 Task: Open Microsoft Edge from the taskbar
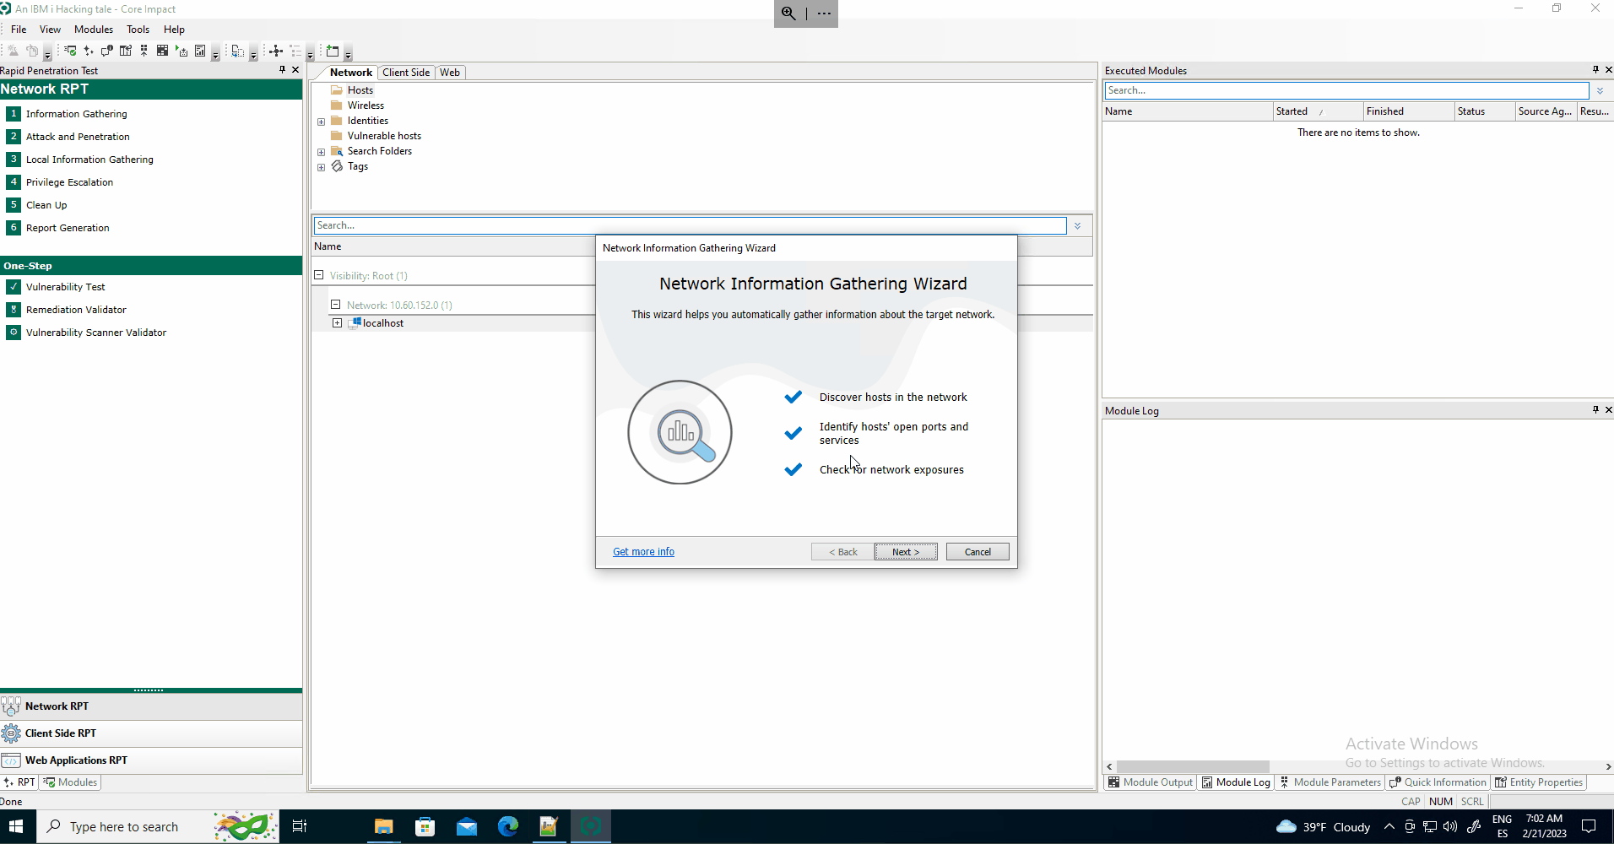pyautogui.click(x=508, y=826)
